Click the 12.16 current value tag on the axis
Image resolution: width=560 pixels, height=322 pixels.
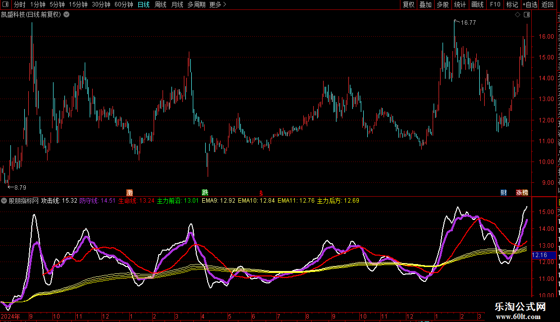tap(544, 255)
